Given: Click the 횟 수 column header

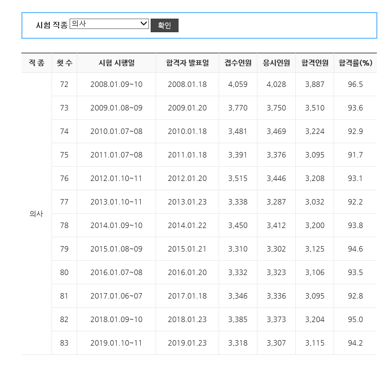Looking at the screenshot, I should tap(65, 63).
